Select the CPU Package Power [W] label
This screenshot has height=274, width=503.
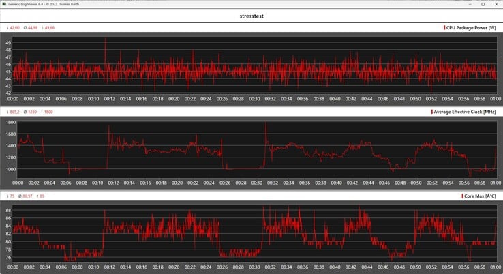(471, 27)
